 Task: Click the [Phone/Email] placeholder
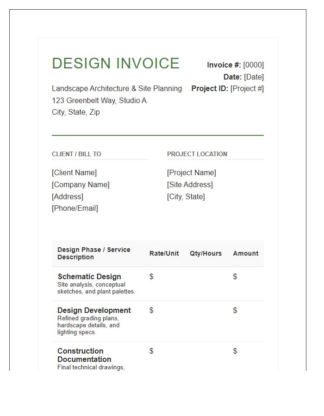(75, 208)
